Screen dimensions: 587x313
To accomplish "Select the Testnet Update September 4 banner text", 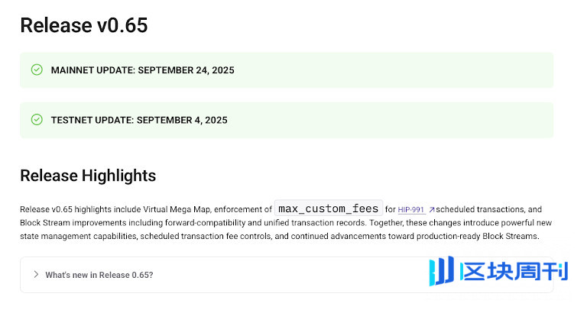I will [x=139, y=120].
